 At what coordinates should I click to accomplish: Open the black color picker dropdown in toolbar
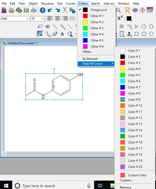(129, 19)
